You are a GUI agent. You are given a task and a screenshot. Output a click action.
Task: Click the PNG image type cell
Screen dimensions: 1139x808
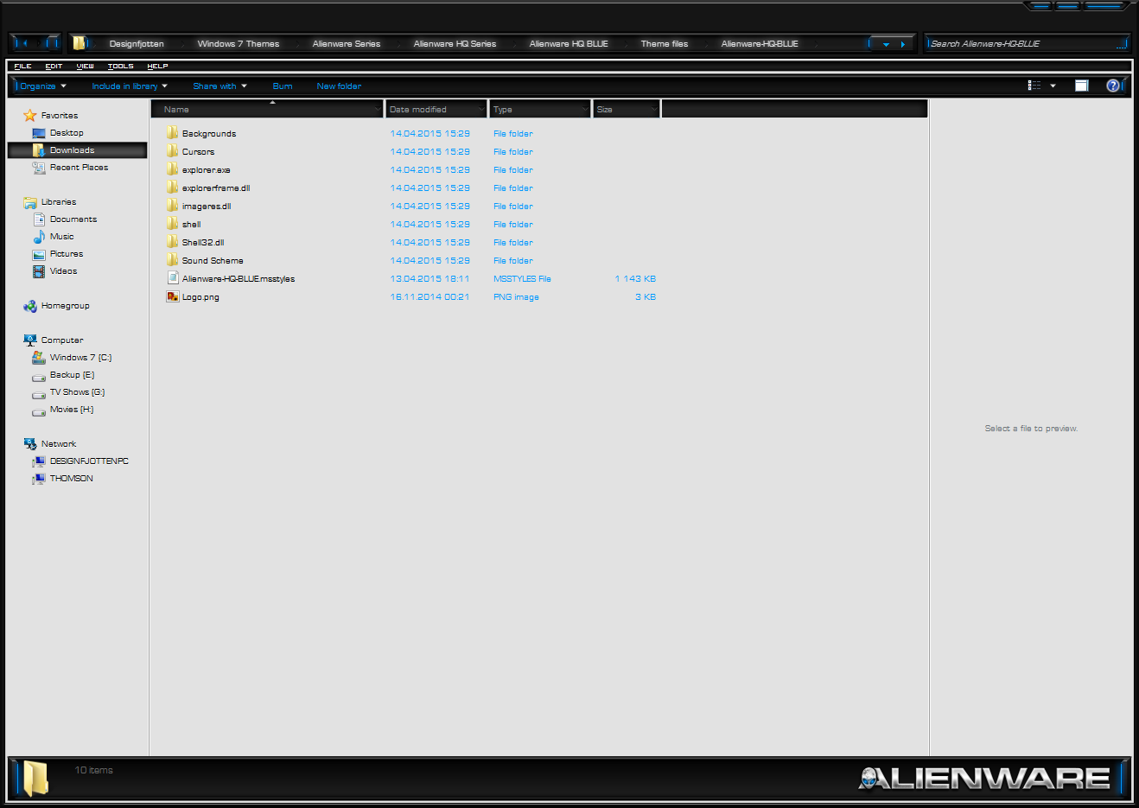coord(516,297)
